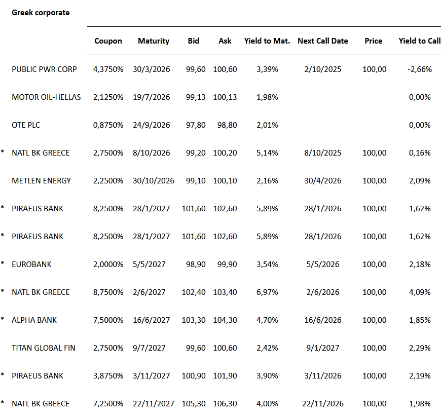Click the -2,66% yield to call cell
Screen dimensions: 441x418
pos(419,69)
